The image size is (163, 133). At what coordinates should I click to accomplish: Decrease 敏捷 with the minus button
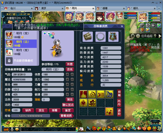72,95
